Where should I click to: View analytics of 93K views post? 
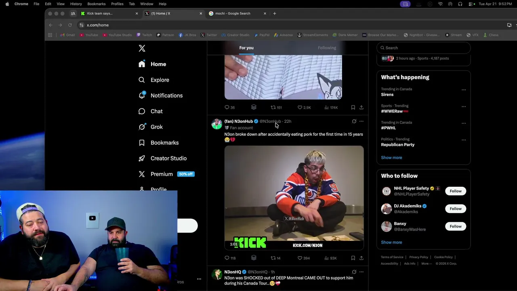click(x=330, y=258)
